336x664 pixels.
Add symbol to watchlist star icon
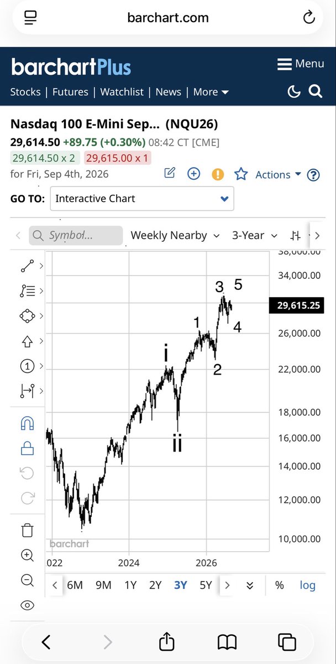click(x=241, y=174)
